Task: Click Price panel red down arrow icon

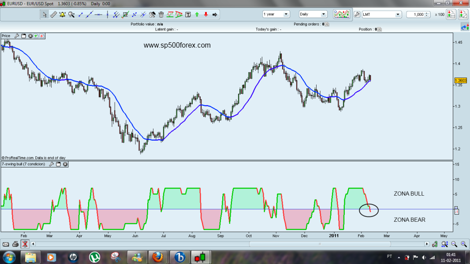Action: click(x=41, y=36)
